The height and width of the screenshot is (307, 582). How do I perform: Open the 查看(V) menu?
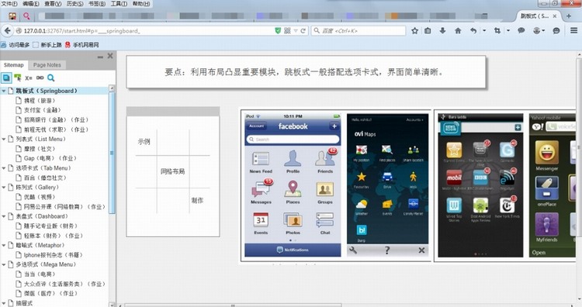(53, 3)
